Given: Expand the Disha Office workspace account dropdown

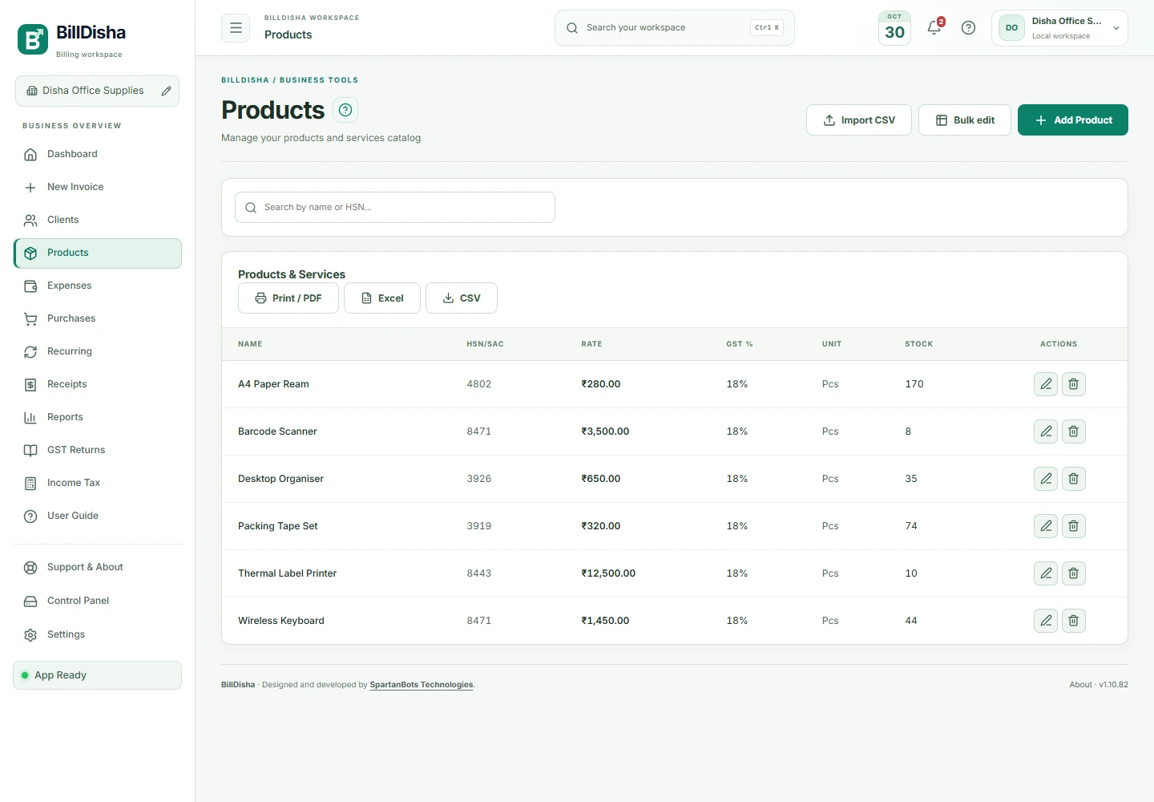Looking at the screenshot, I should [1059, 28].
